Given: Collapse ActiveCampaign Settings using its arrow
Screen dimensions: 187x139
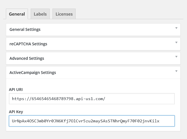Looking at the screenshot, I should 176,71.
